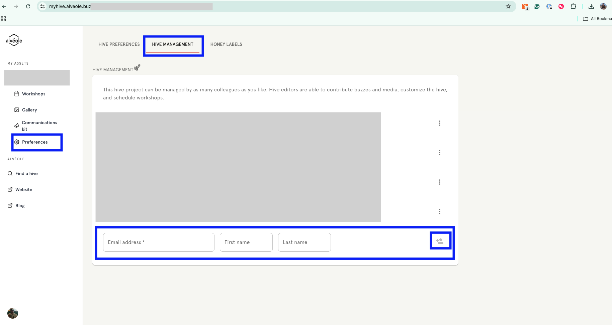Go back to previous page

coord(4,6)
